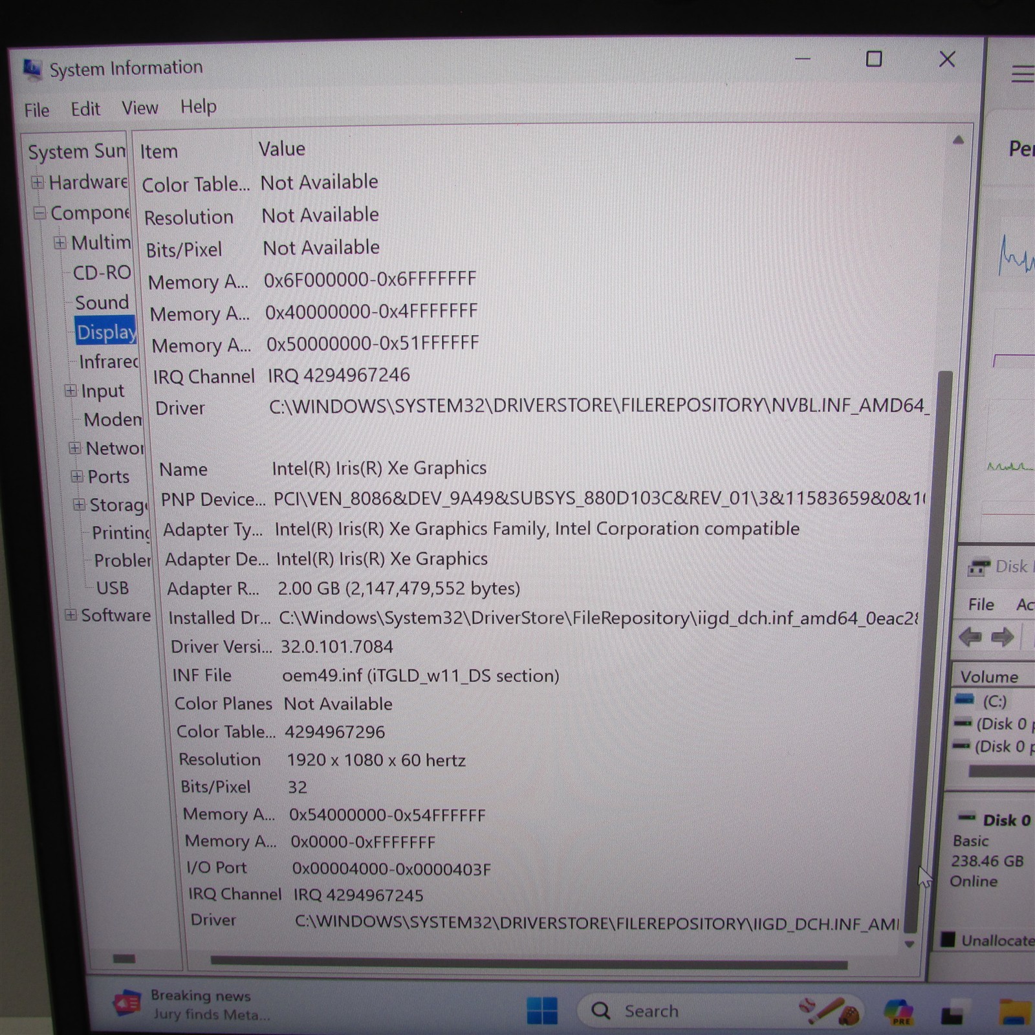The image size is (1035, 1035).
Task: Expand the Hardware Resources tree node
Action: [x=38, y=183]
